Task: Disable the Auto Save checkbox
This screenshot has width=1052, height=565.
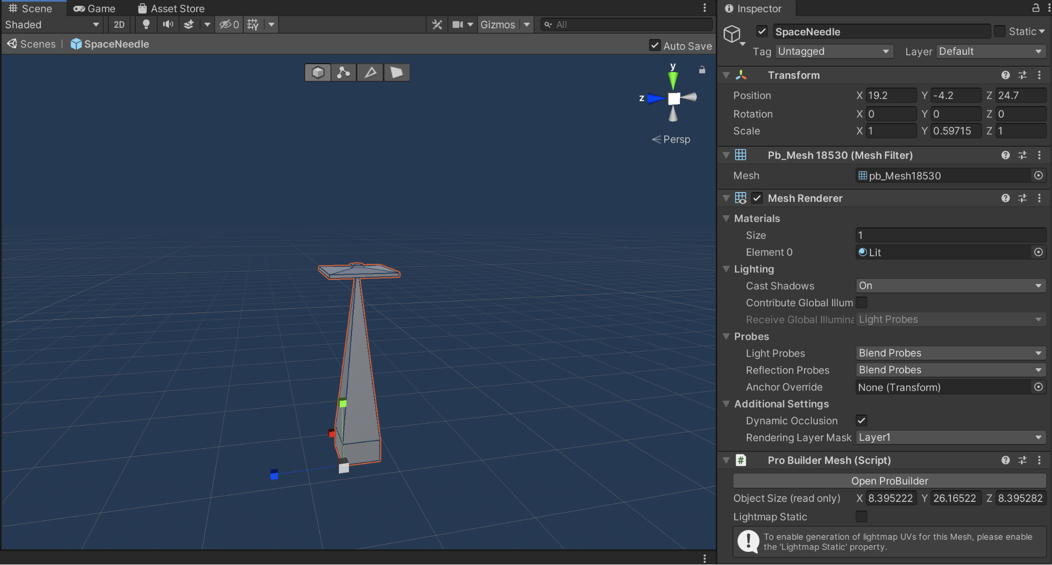Action: [x=655, y=46]
